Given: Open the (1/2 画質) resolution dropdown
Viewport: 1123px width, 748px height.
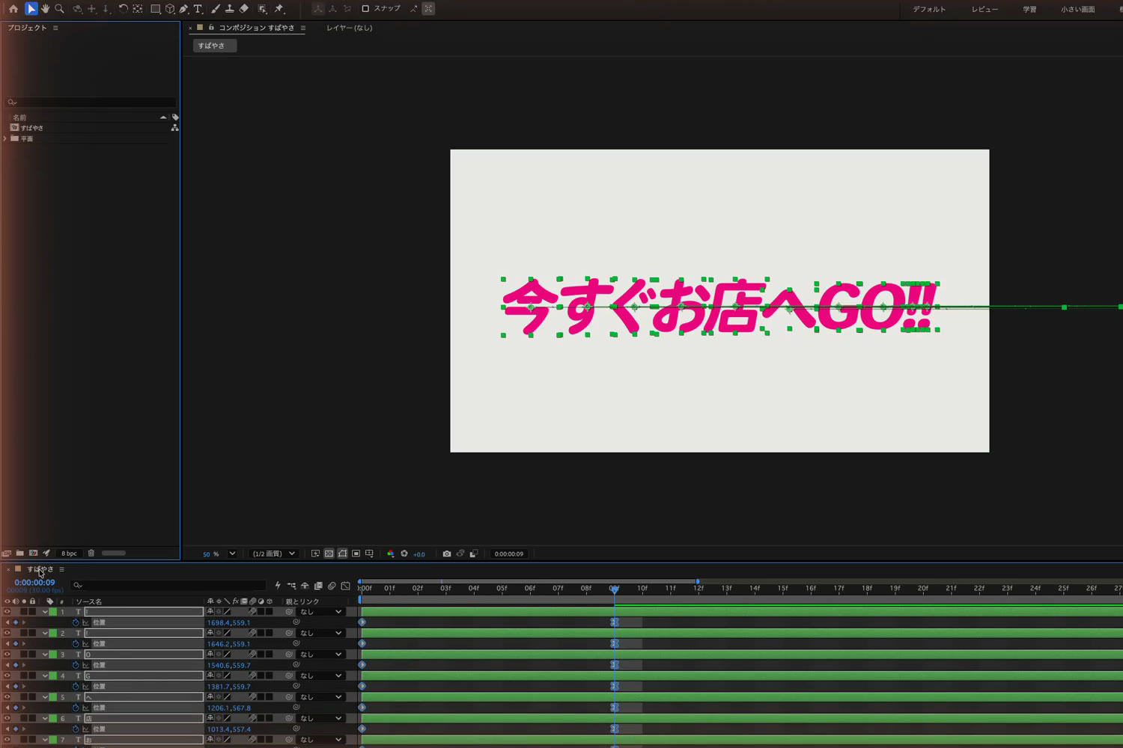Looking at the screenshot, I should pos(273,554).
